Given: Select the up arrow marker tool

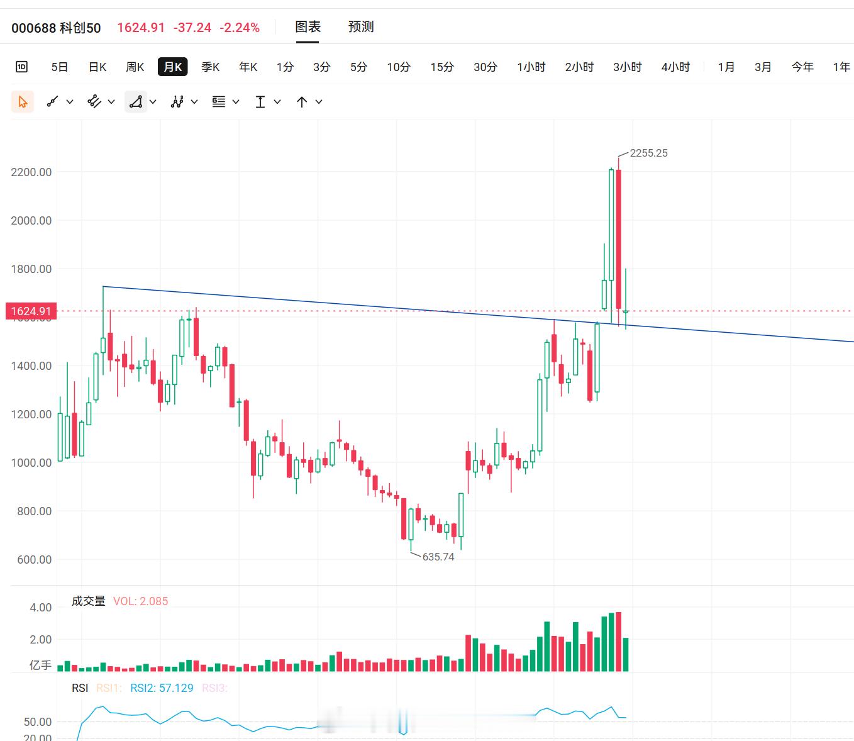Looking at the screenshot, I should click(x=302, y=101).
